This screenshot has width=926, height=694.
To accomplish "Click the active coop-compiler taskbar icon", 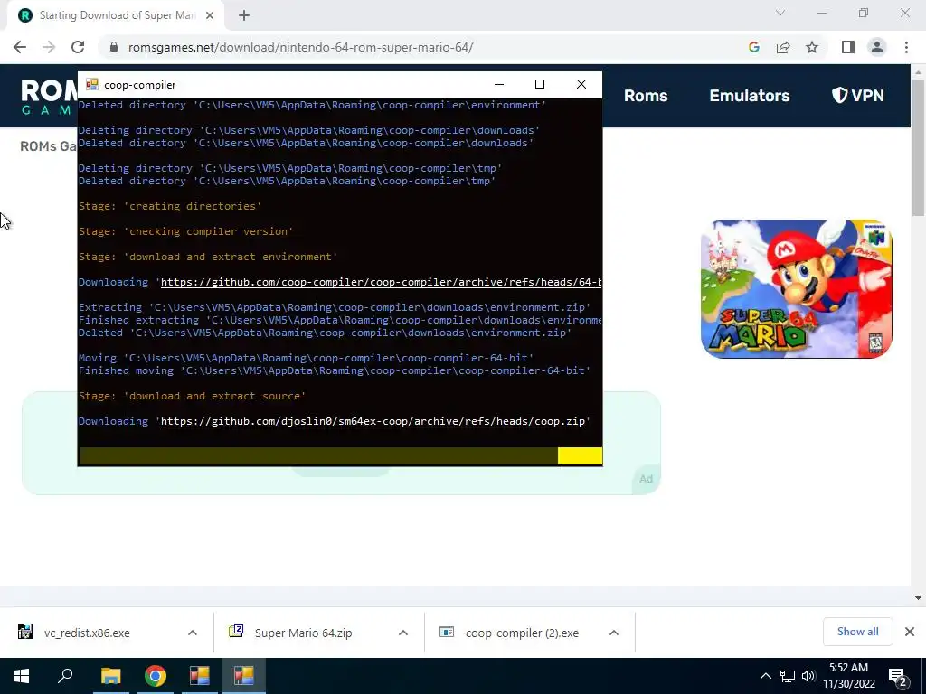I will click(244, 676).
